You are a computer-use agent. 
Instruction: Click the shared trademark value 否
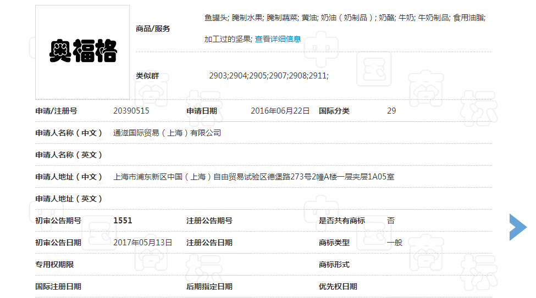tap(391, 221)
